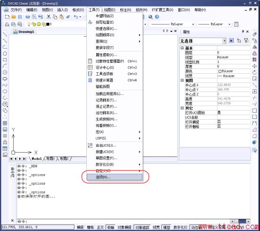
Task: Expand the Inquiry submenu arrow
Action: pos(139,41)
